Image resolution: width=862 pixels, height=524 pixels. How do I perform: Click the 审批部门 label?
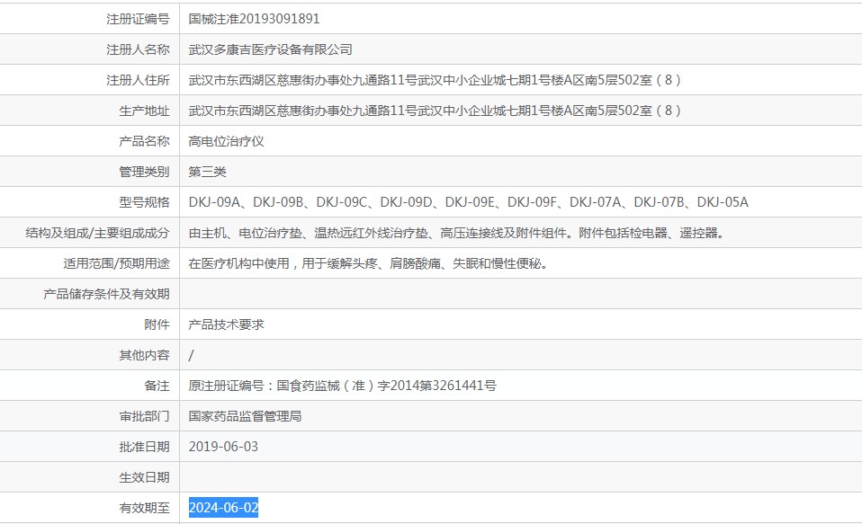(144, 416)
